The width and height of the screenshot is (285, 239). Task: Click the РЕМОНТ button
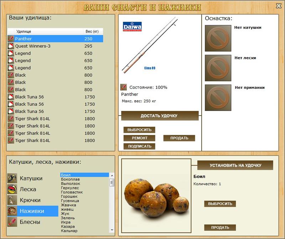(x=139, y=138)
